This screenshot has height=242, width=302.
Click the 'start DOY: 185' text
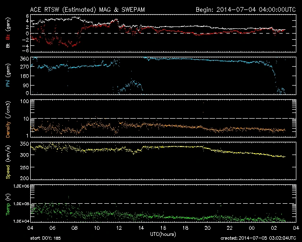coord(45,238)
